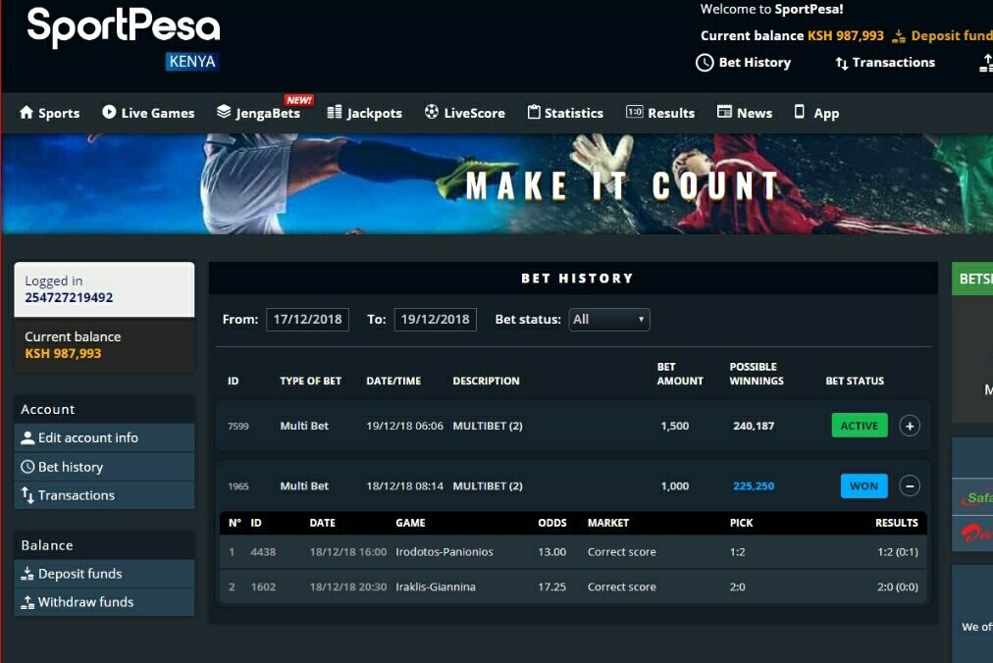Click the stacked layers icon for JengaBets
993x663 pixels.
(x=224, y=112)
